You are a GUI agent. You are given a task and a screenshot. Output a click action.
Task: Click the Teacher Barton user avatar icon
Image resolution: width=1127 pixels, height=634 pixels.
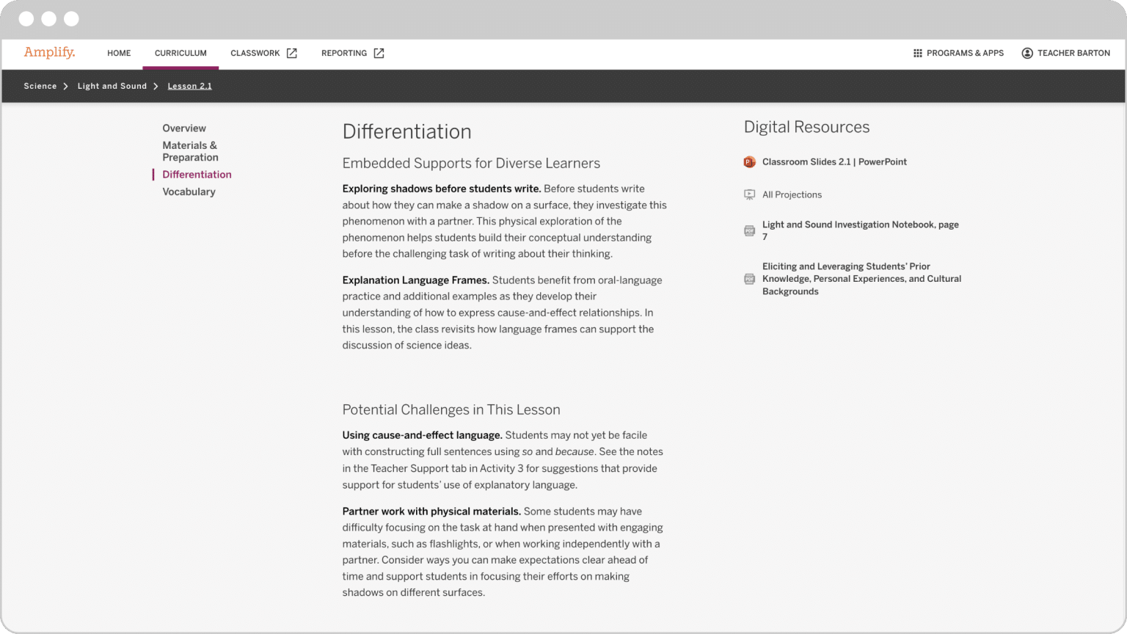[x=1027, y=53]
